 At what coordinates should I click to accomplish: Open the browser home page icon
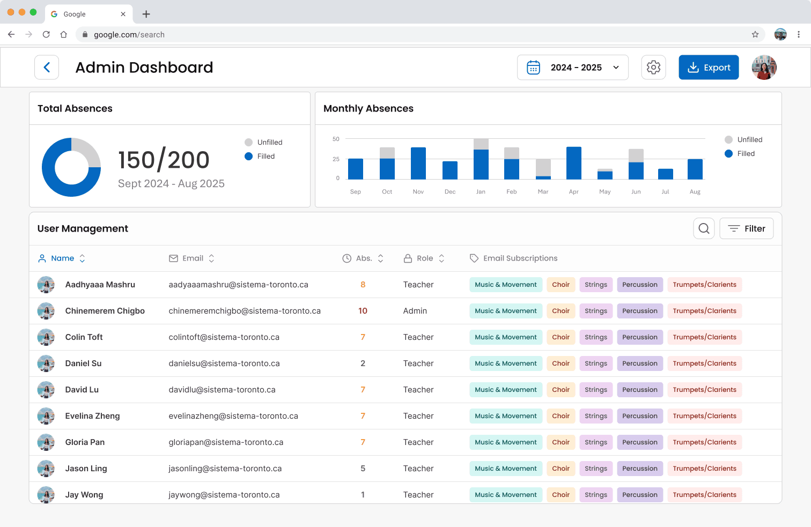[x=64, y=34]
